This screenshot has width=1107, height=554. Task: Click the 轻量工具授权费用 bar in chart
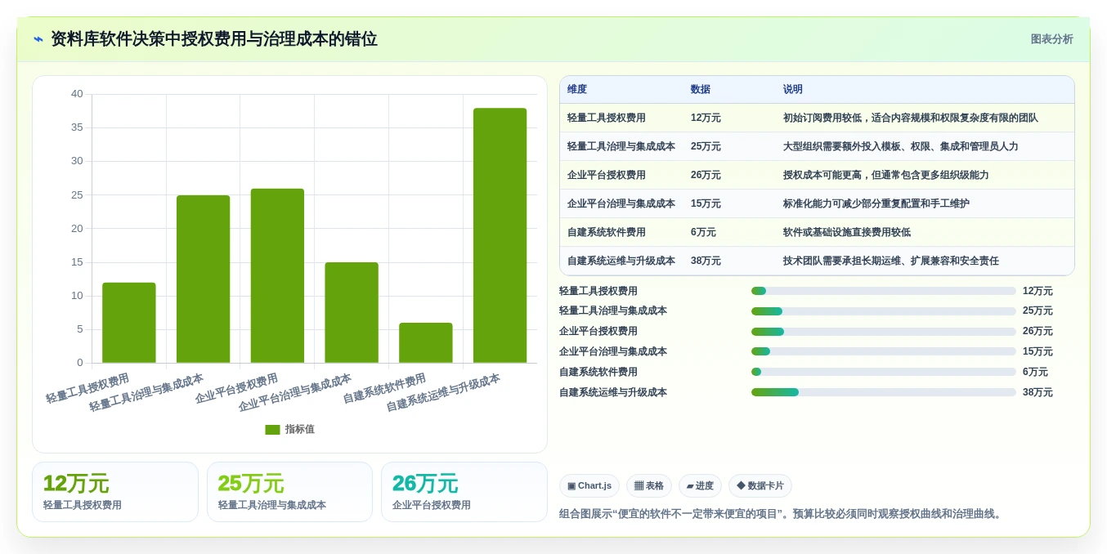129,323
